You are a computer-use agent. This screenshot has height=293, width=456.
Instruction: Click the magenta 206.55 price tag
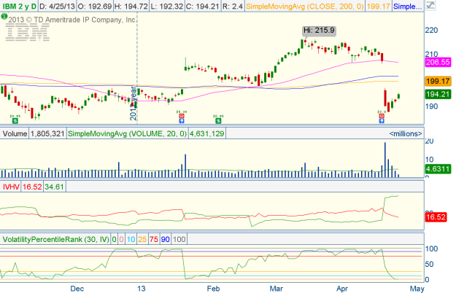pyautogui.click(x=438, y=62)
